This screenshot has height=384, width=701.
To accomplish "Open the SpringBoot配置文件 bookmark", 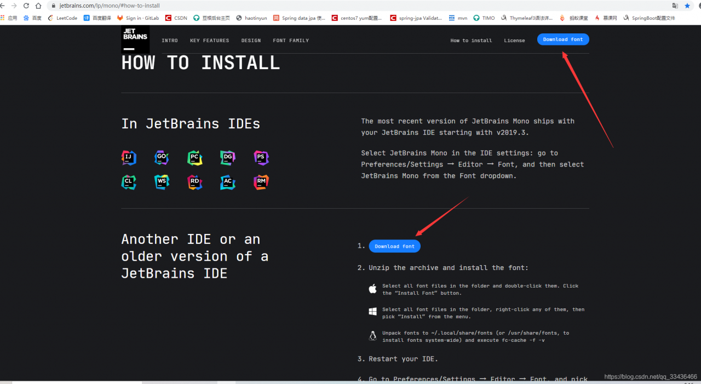I will (649, 18).
